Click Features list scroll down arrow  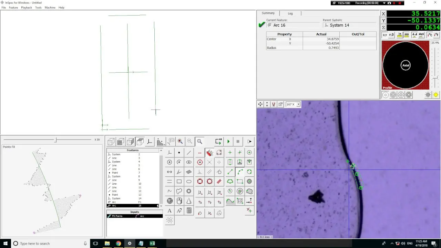(161, 206)
